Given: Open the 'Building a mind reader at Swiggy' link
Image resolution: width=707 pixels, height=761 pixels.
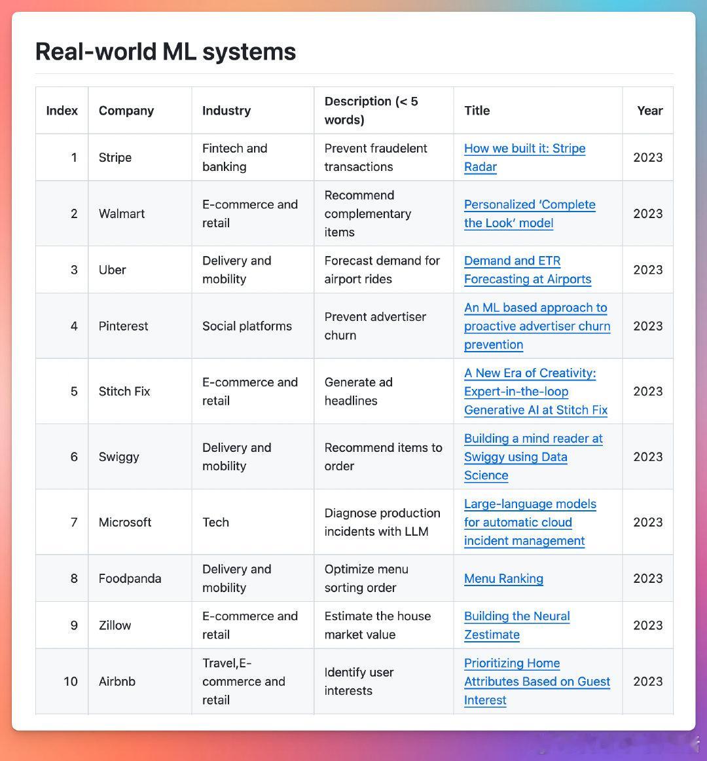Looking at the screenshot, I should [x=534, y=456].
